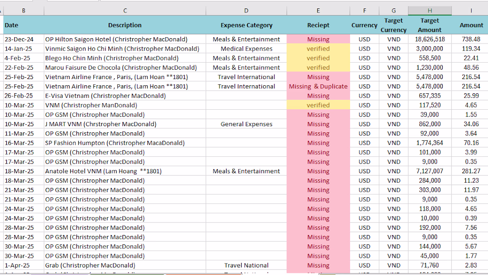Click the Expense Category header cell

(x=246, y=25)
